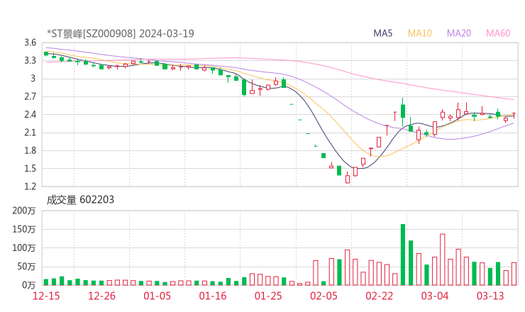This screenshot has width=525, height=312.
Task: Toggle the MA60 legend label
Action: [498, 33]
